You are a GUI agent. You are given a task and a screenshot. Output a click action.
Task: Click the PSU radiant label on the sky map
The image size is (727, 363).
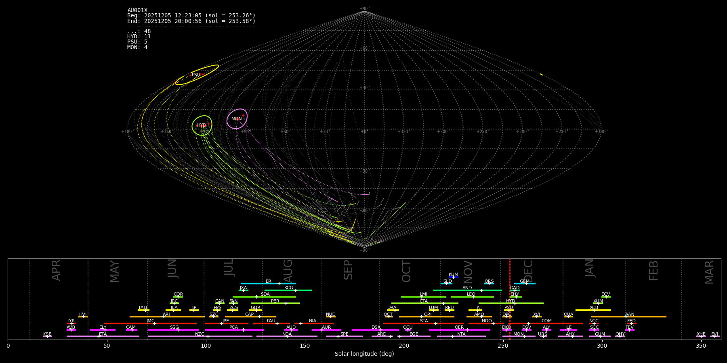pyautogui.click(x=196, y=75)
